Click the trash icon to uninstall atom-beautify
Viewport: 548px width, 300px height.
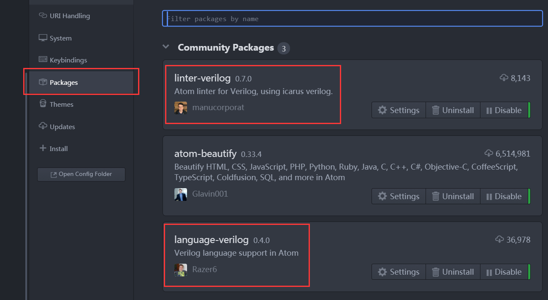[436, 196]
